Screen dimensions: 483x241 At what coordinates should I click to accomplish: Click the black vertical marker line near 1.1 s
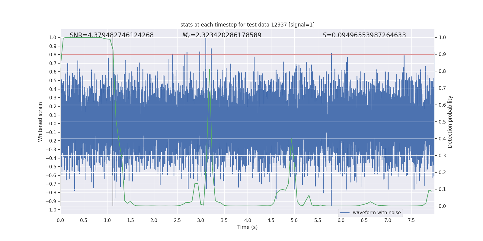click(113, 122)
